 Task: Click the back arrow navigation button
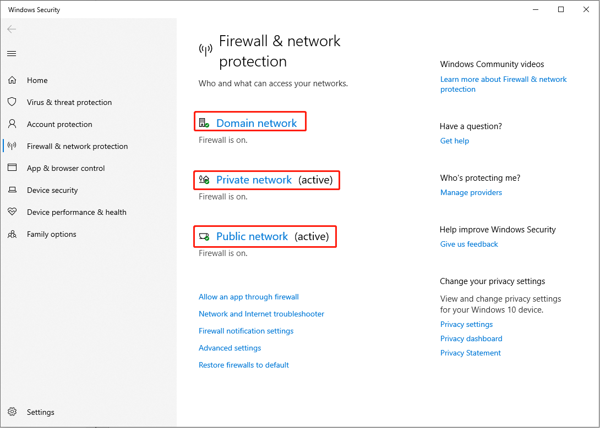click(x=12, y=29)
